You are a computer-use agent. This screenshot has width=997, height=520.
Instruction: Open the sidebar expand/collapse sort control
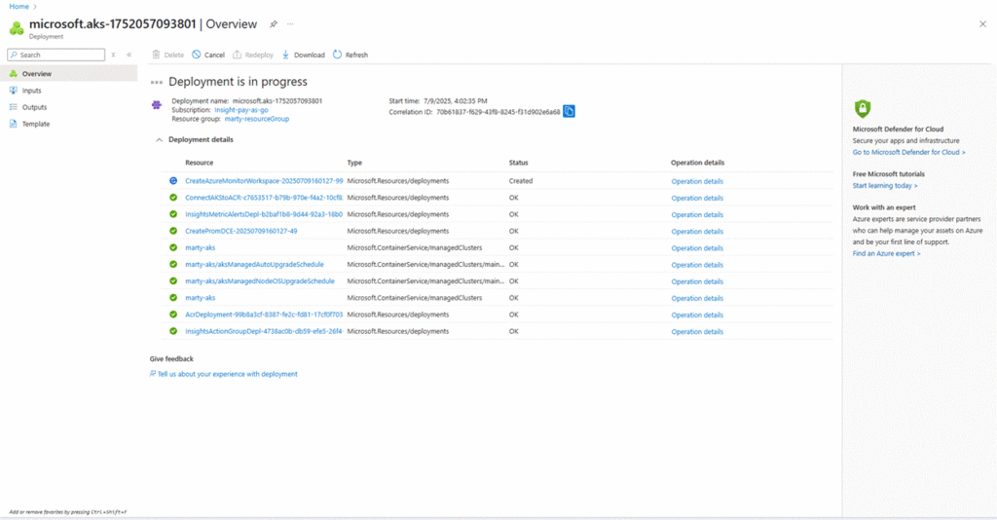point(114,55)
